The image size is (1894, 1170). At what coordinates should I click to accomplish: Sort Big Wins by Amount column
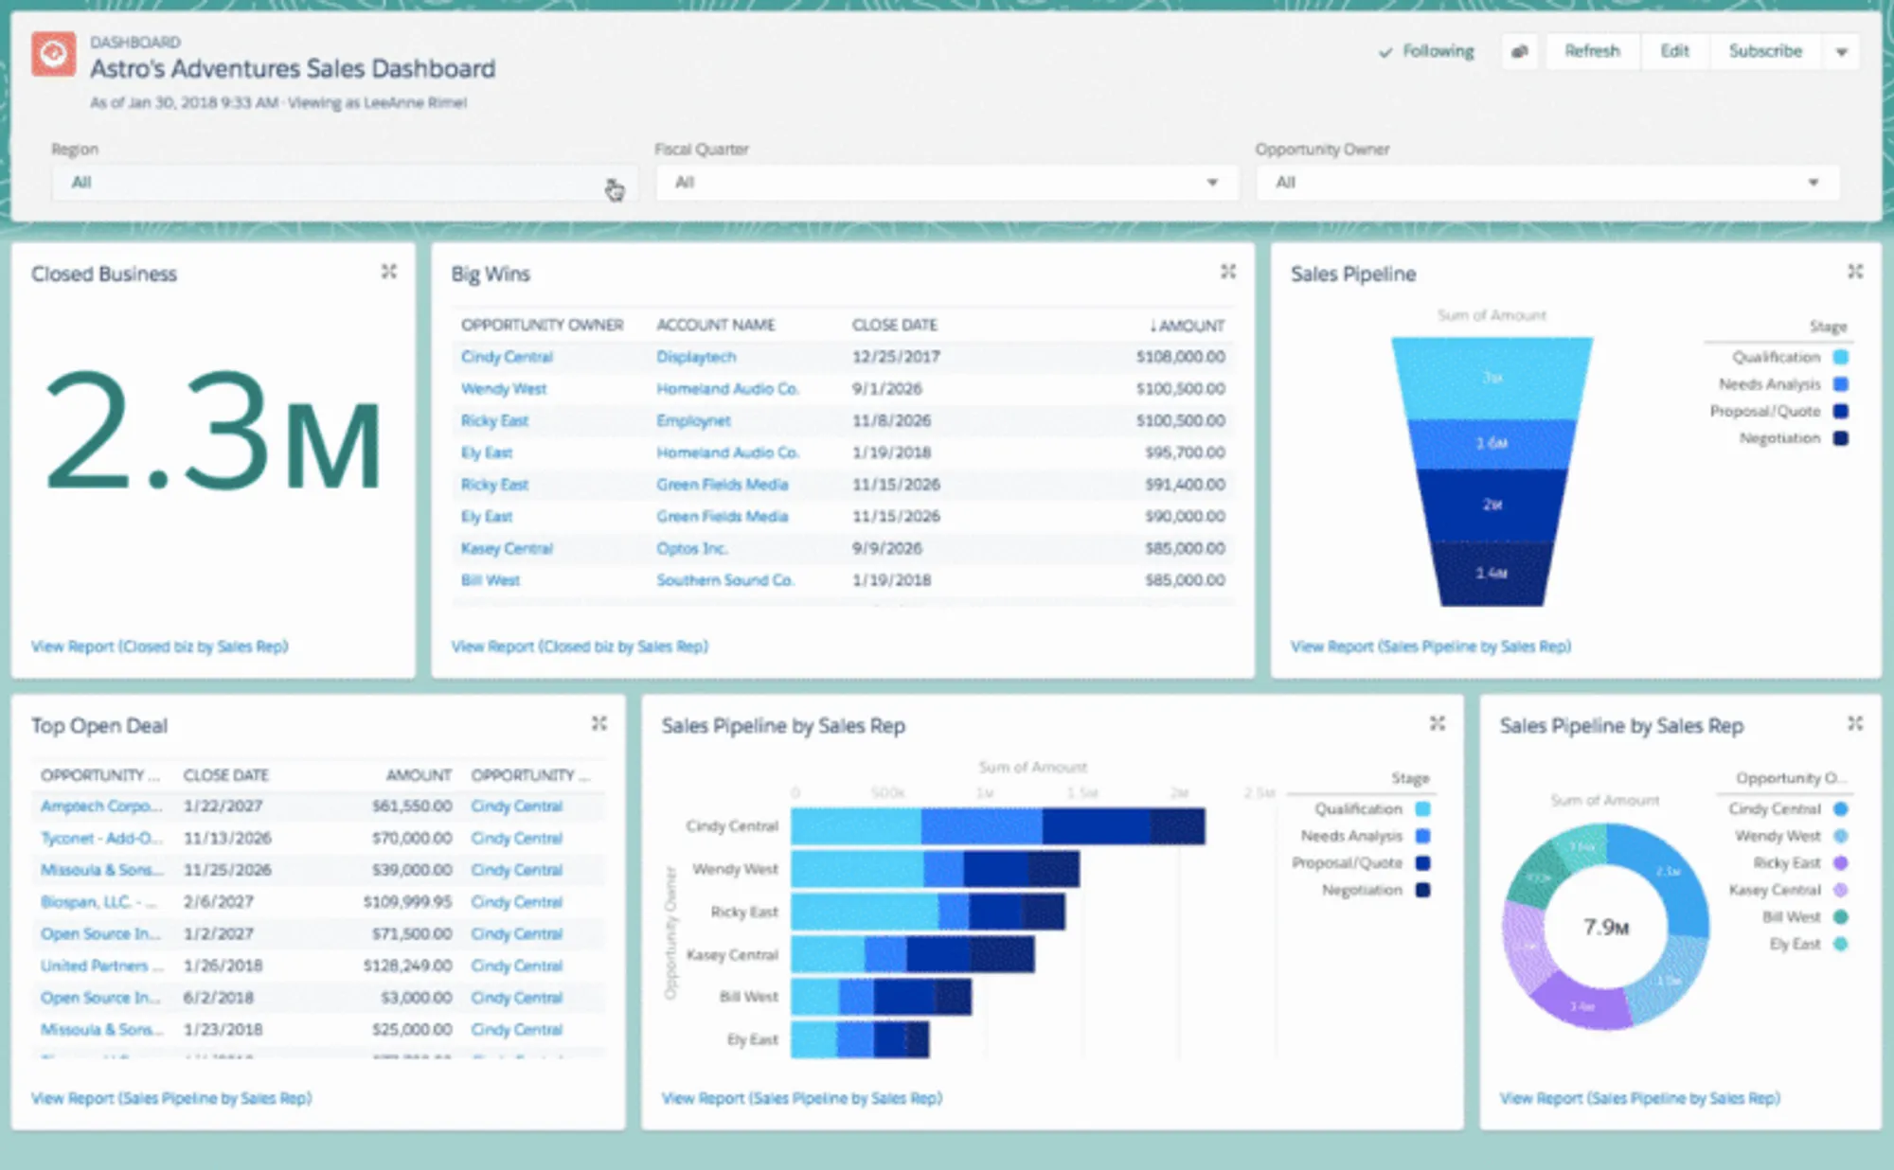coord(1188,326)
